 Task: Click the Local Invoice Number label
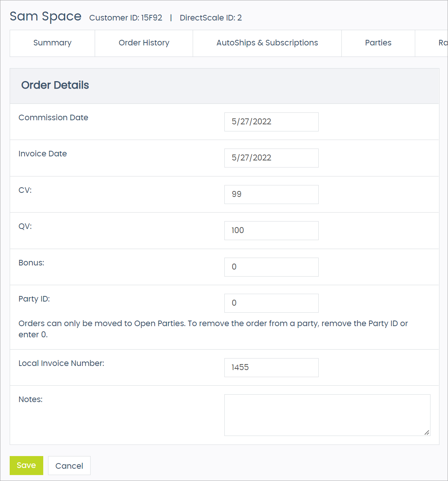(x=61, y=363)
